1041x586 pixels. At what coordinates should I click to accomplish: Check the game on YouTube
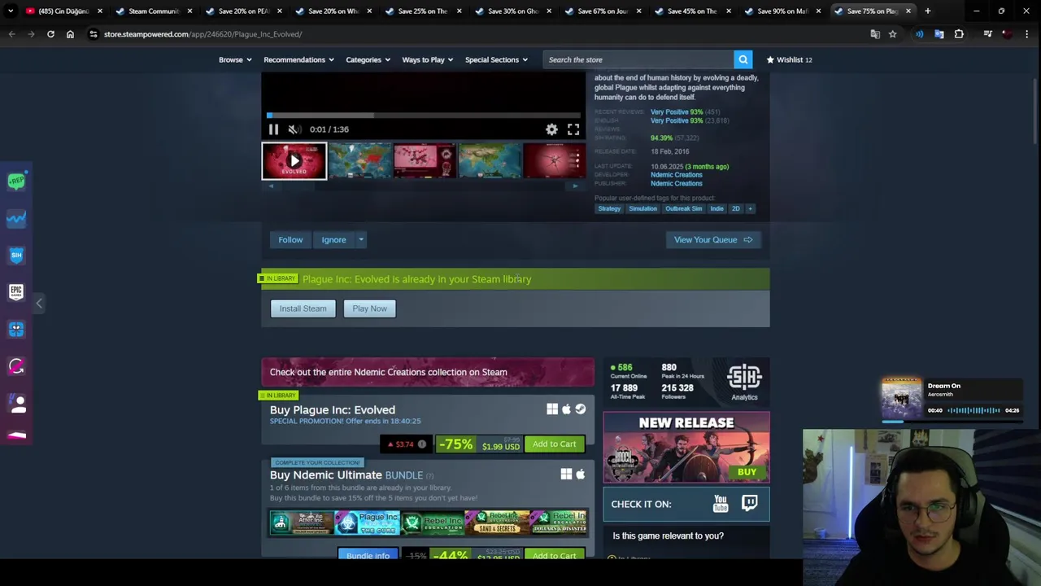click(721, 504)
